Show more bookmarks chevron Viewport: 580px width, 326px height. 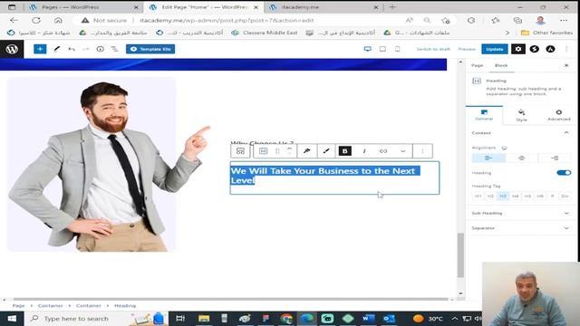(x=507, y=33)
